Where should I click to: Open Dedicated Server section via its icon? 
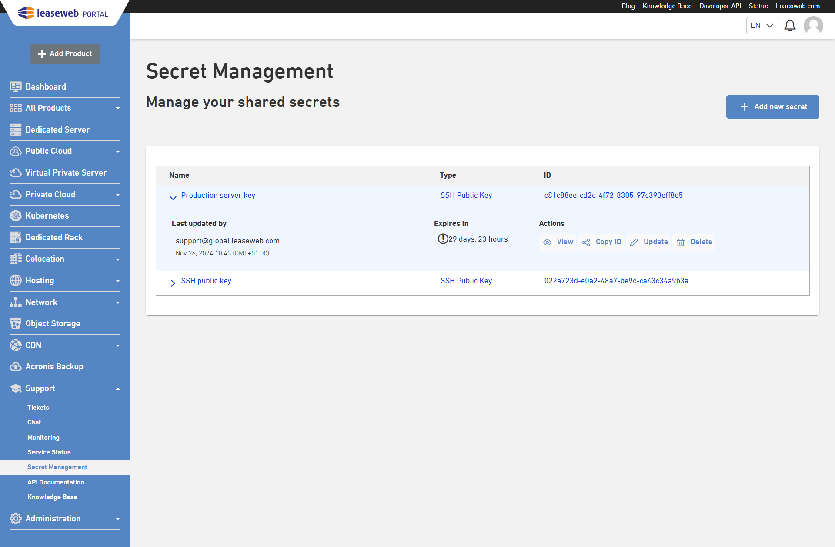[x=16, y=129]
